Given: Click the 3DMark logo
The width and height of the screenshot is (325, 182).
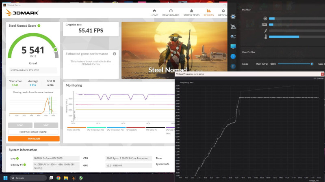Looking at the screenshot, I should [x=22, y=13].
